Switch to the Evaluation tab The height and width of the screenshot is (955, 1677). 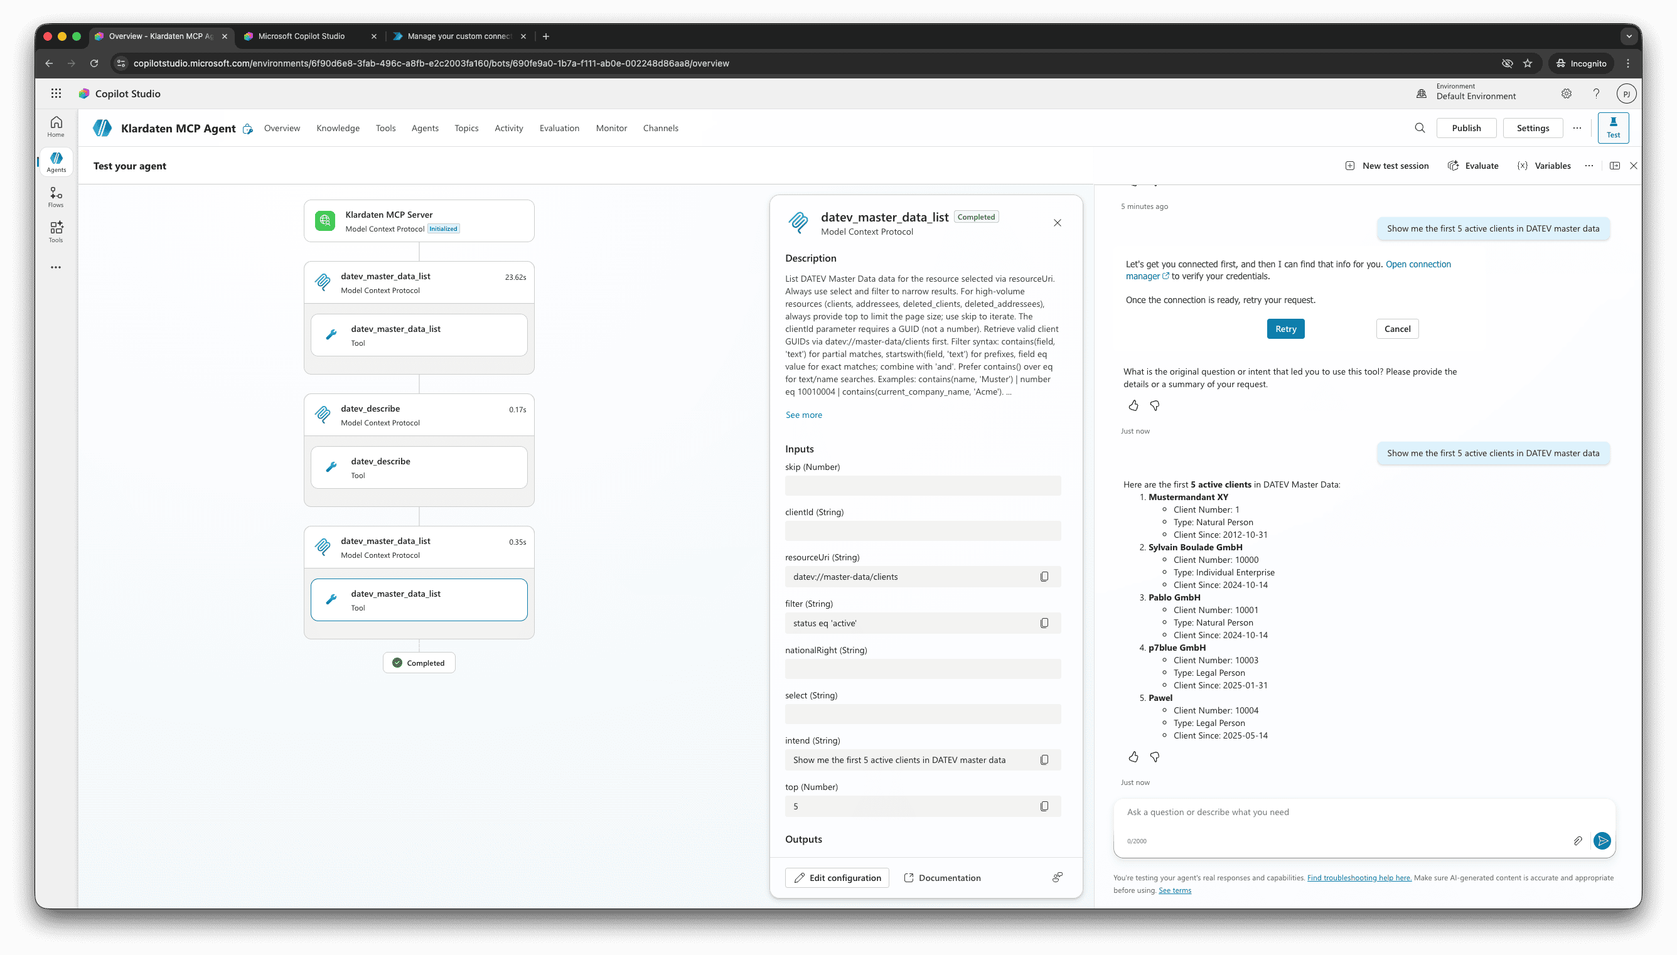[559, 128]
